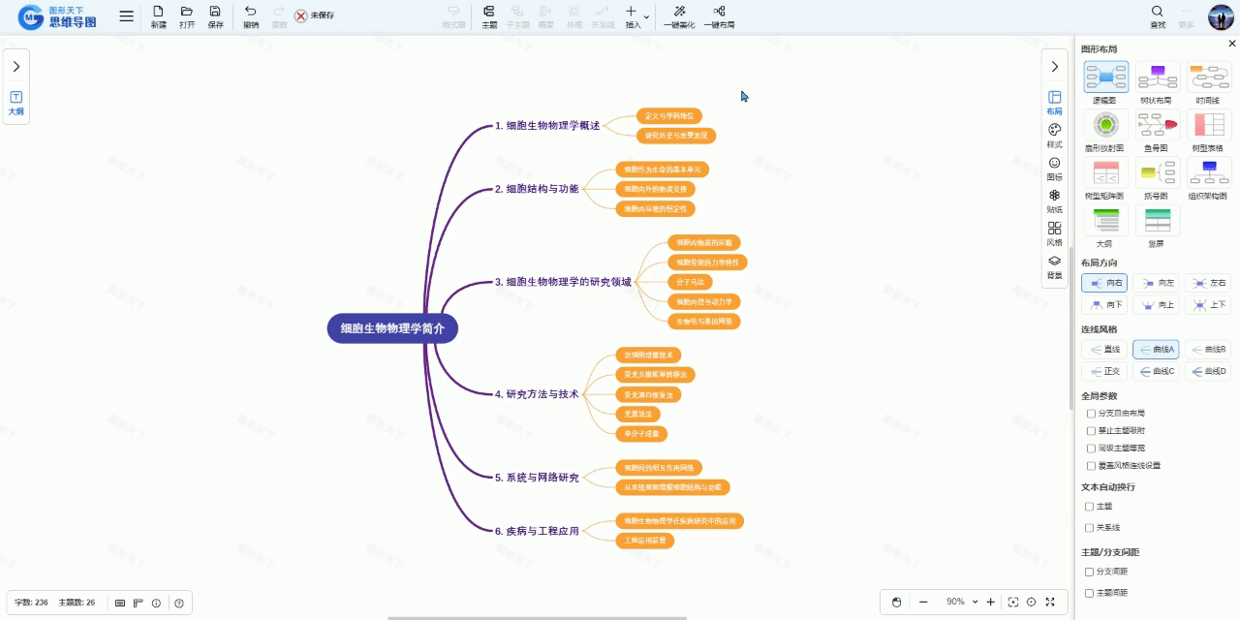Image resolution: width=1240 pixels, height=620 pixels.
Task: Open the hamburger main menu
Action: click(x=127, y=16)
